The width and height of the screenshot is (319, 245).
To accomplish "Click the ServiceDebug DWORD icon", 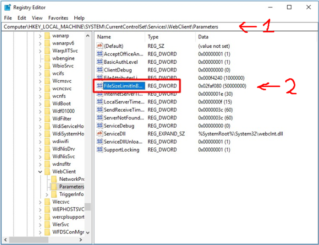I will pos(100,125).
